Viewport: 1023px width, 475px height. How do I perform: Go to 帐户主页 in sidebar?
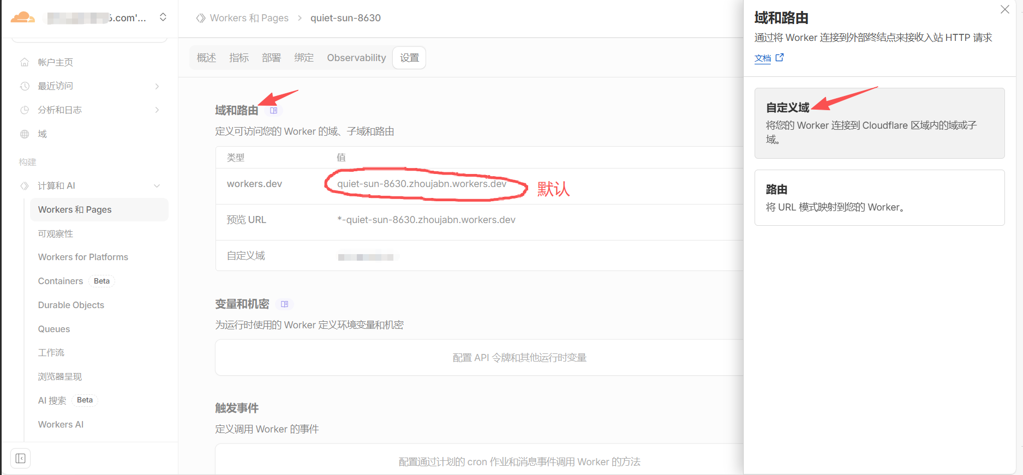[55, 62]
